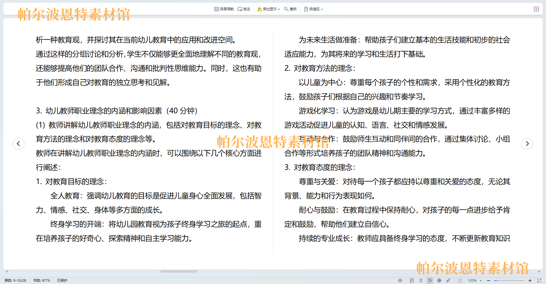Open the 目录导航 navigation pane
The width and height of the screenshot is (546, 284).
[x=224, y=9]
